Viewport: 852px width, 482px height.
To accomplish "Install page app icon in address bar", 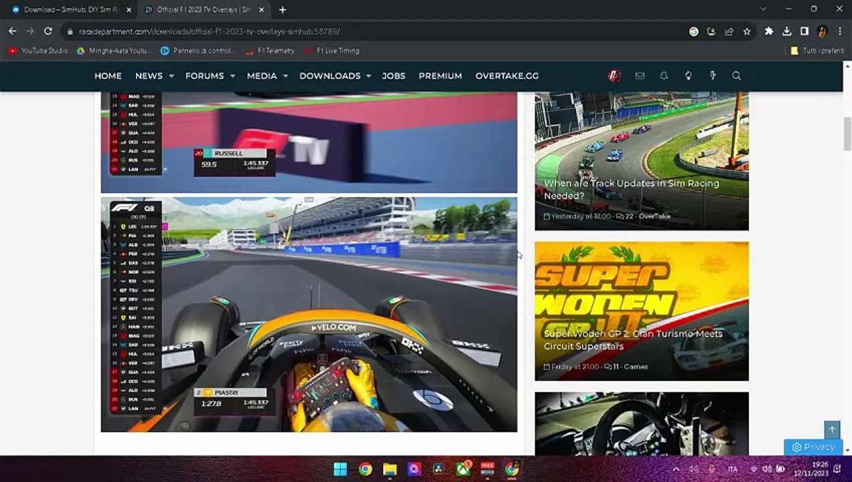I will click(711, 31).
